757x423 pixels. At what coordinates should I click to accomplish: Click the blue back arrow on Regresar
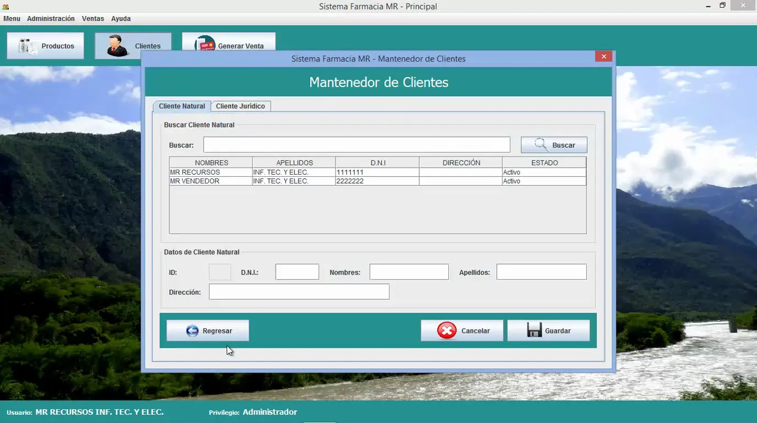[x=192, y=330]
